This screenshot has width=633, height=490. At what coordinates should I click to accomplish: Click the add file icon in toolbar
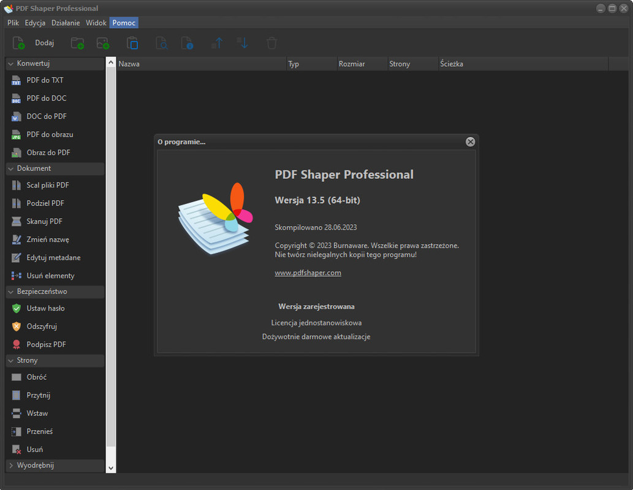[x=18, y=43]
